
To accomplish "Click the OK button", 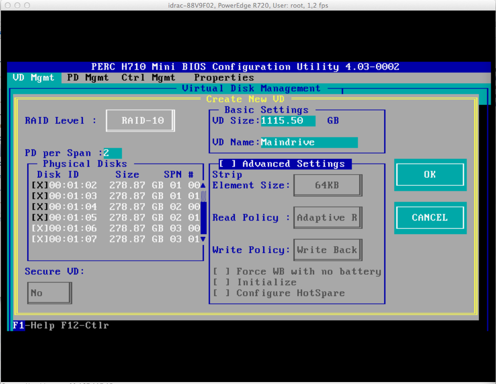I will 430,175.
